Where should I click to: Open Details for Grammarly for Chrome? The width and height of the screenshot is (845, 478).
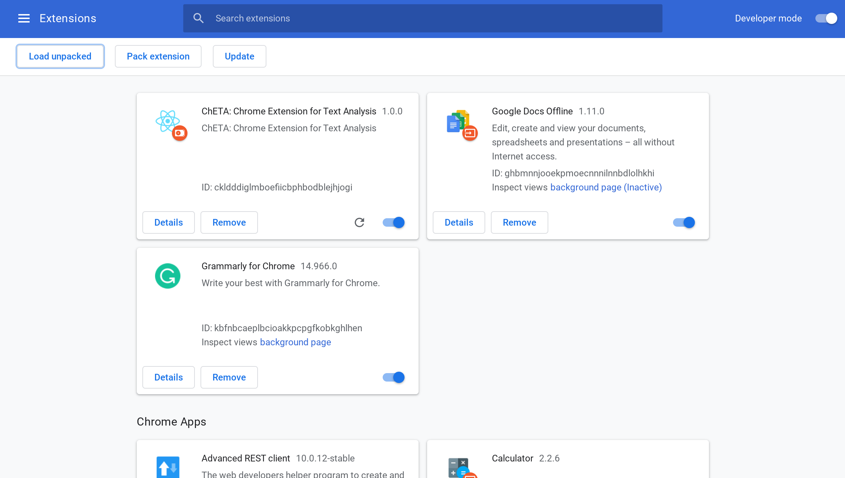pyautogui.click(x=168, y=377)
